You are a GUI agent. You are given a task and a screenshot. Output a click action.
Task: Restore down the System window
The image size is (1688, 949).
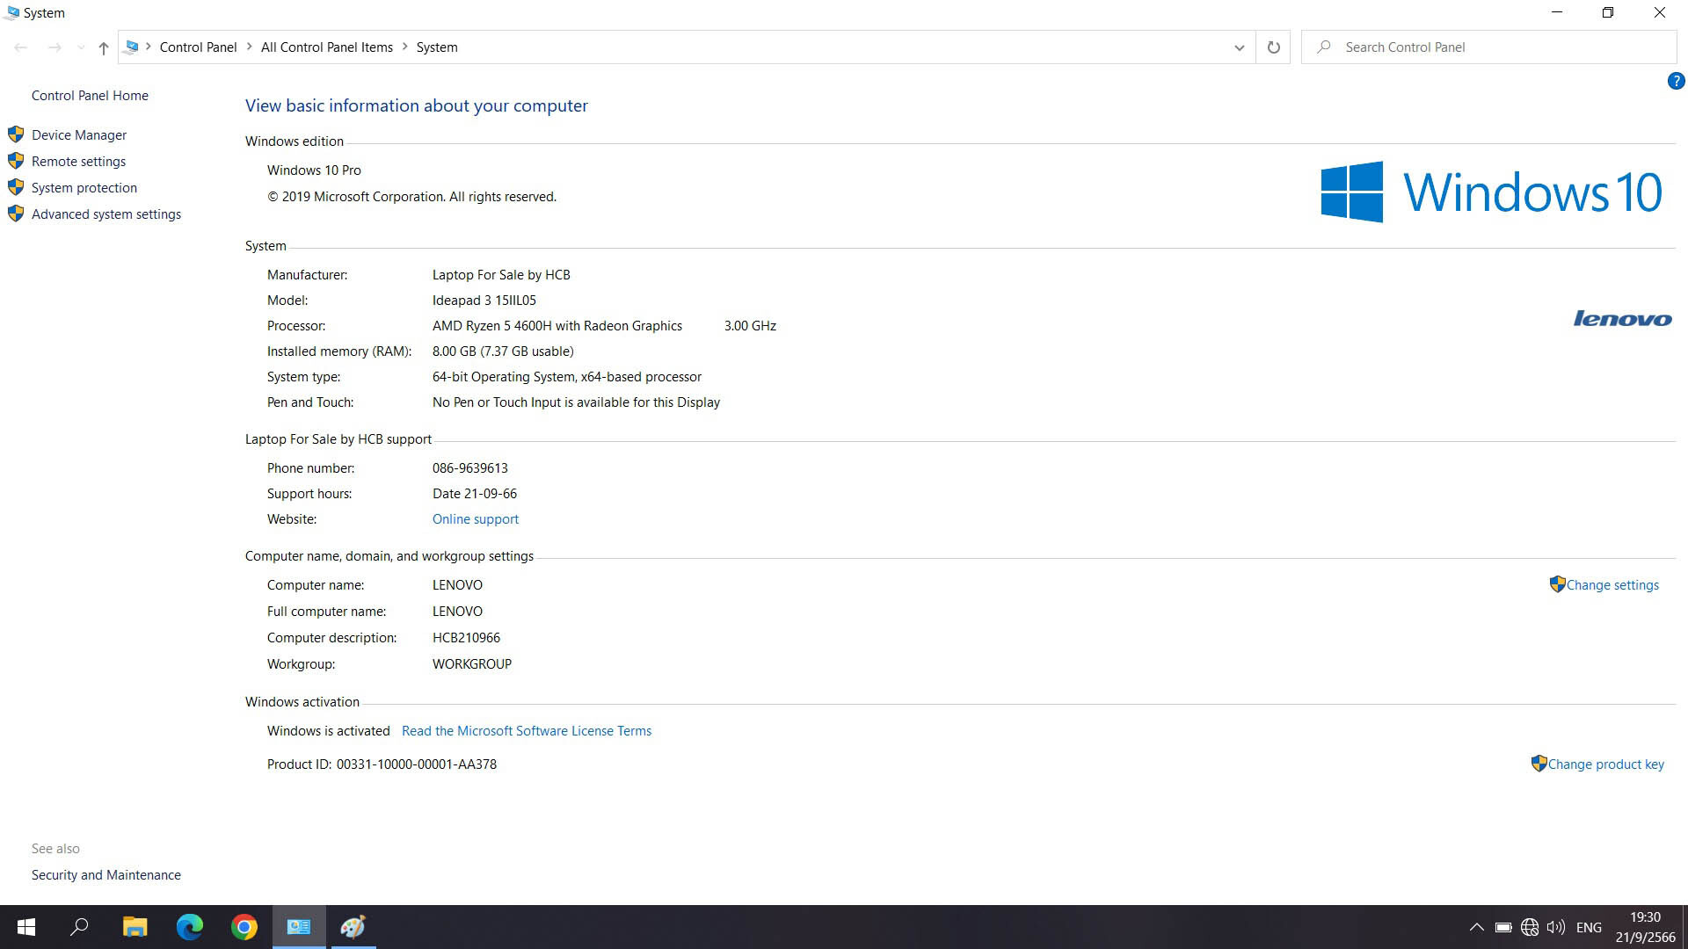point(1608,12)
